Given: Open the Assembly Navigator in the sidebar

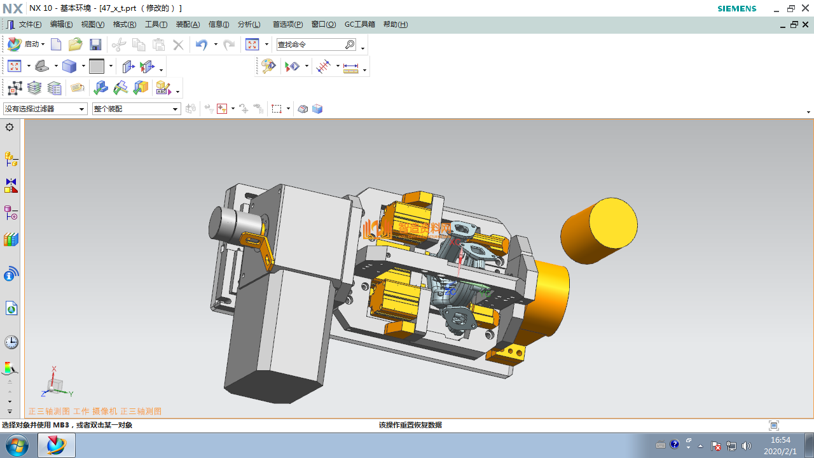Looking at the screenshot, I should coord(11,158).
